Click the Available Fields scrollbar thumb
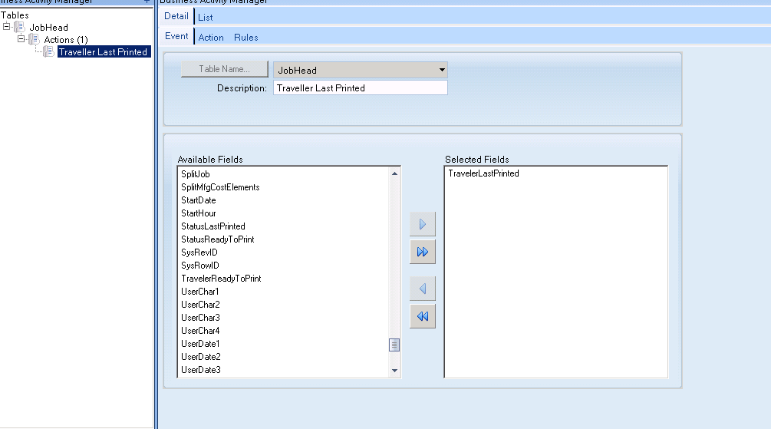This screenshot has width=771, height=429. point(394,345)
